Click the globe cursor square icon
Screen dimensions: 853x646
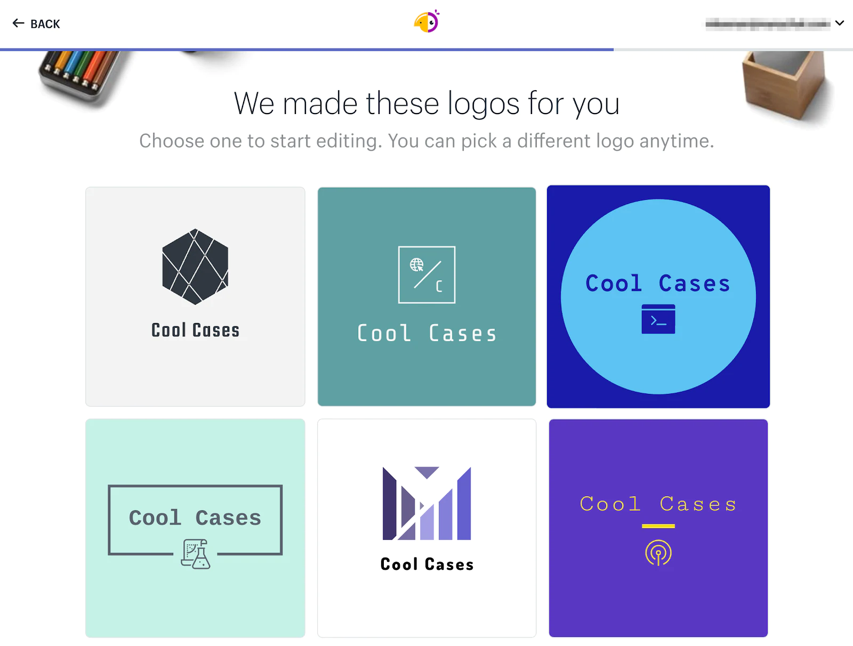coord(426,274)
